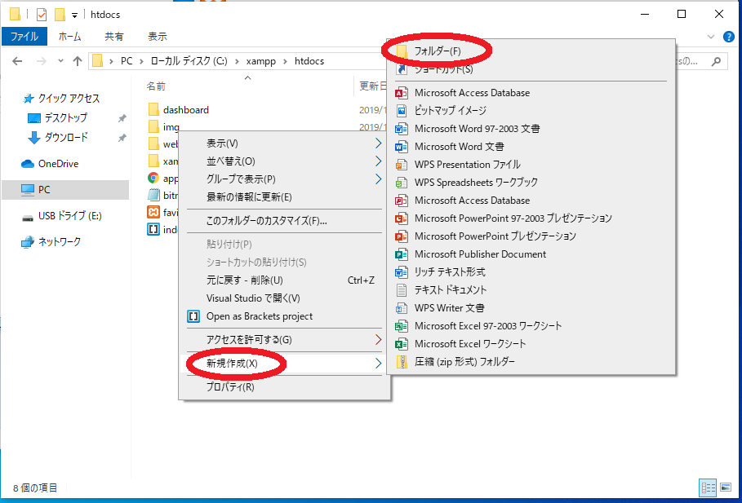742x503 pixels.
Task: Select OneDrive in sidebar
Action: pos(58,164)
